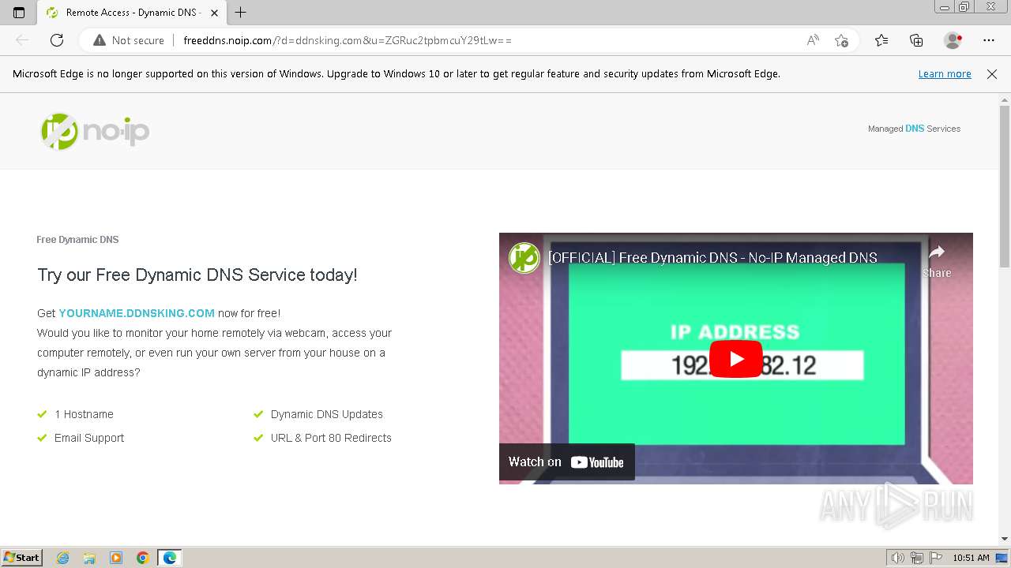Click Dynamic DNS Updates feature text
1011x568 pixels.
point(327,414)
